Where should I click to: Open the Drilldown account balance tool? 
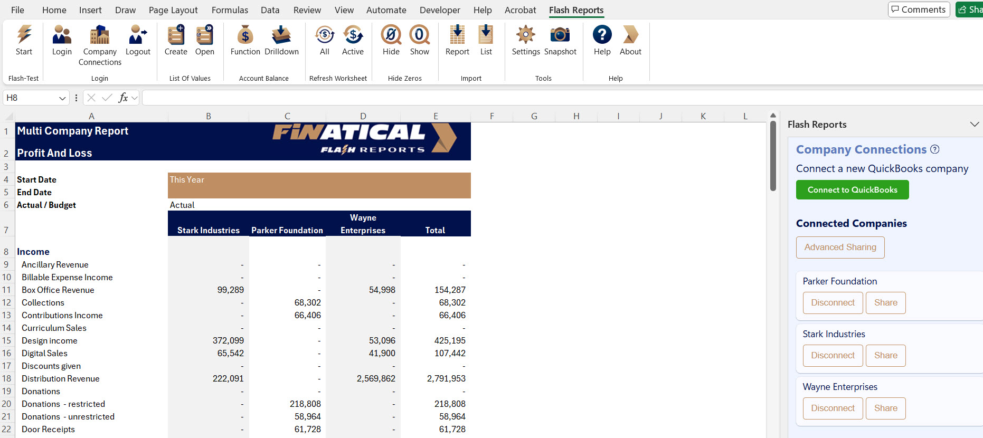pyautogui.click(x=281, y=35)
